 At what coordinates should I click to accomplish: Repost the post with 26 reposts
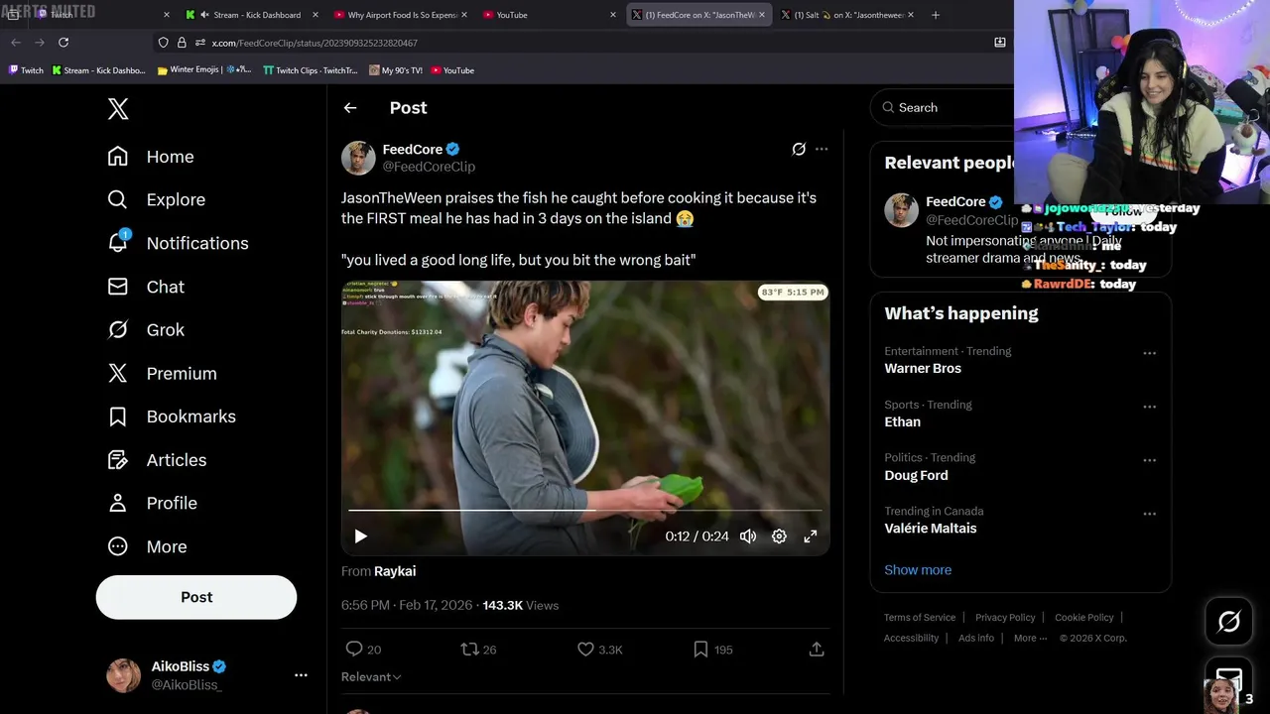point(478,650)
